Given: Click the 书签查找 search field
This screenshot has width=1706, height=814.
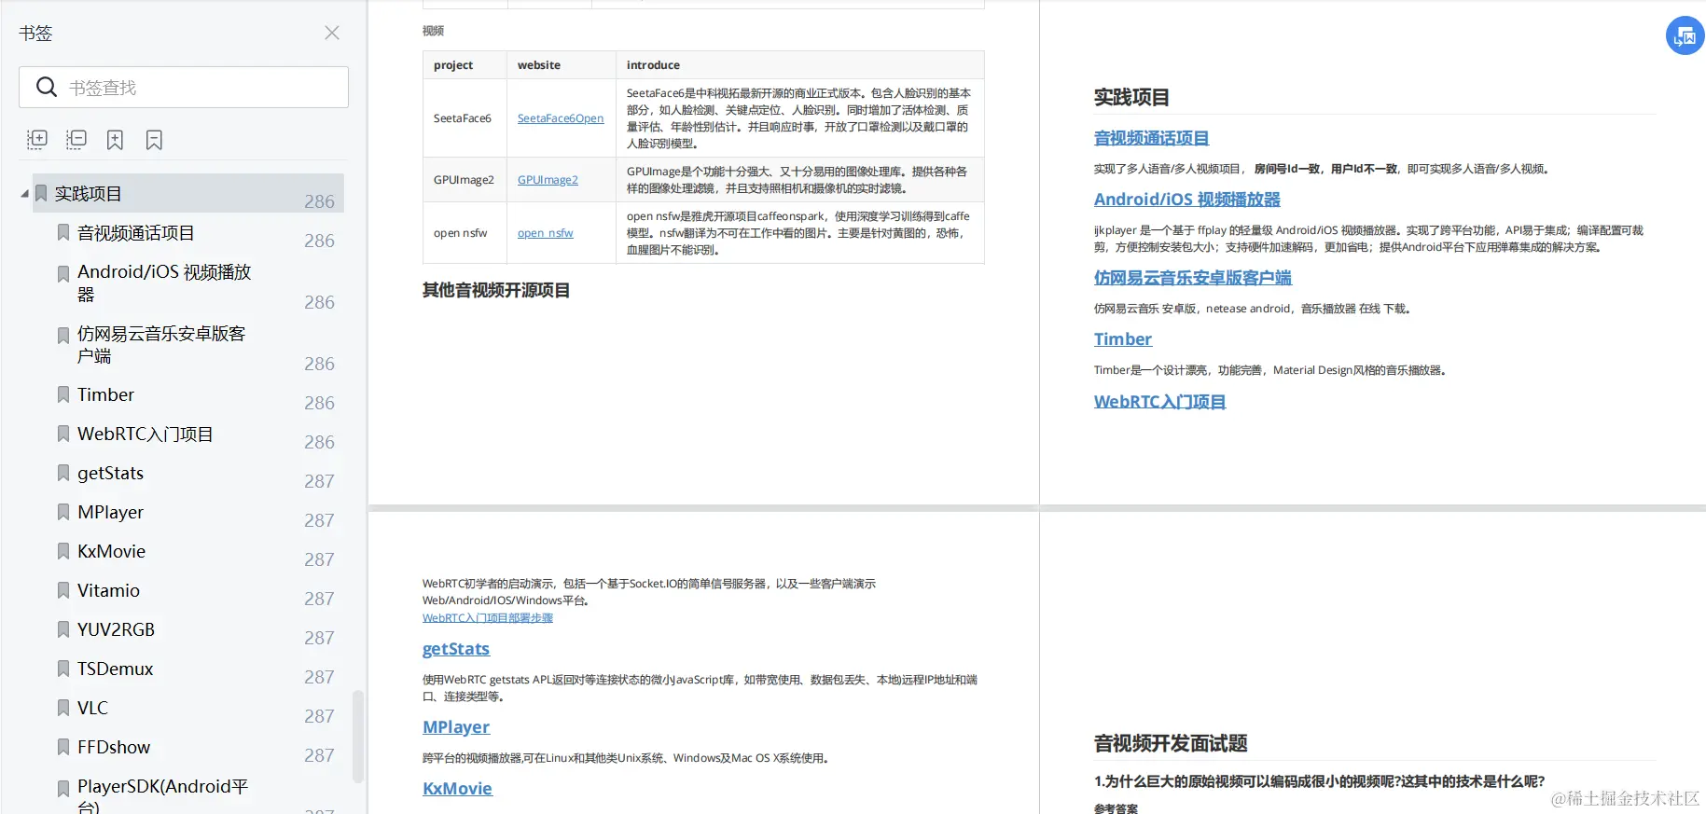Looking at the screenshot, I should click(184, 87).
